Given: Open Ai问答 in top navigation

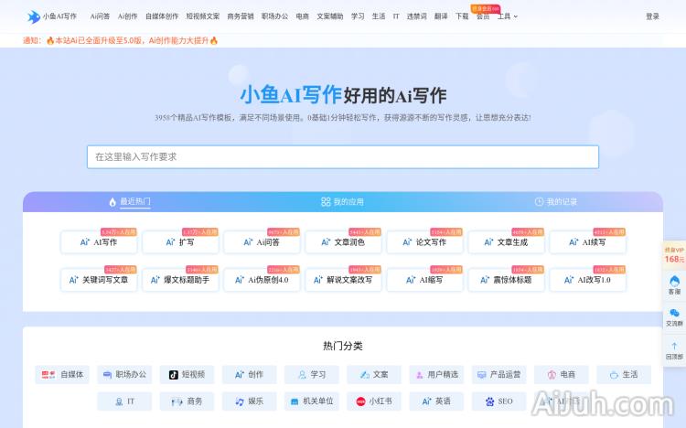Looking at the screenshot, I should [100, 16].
